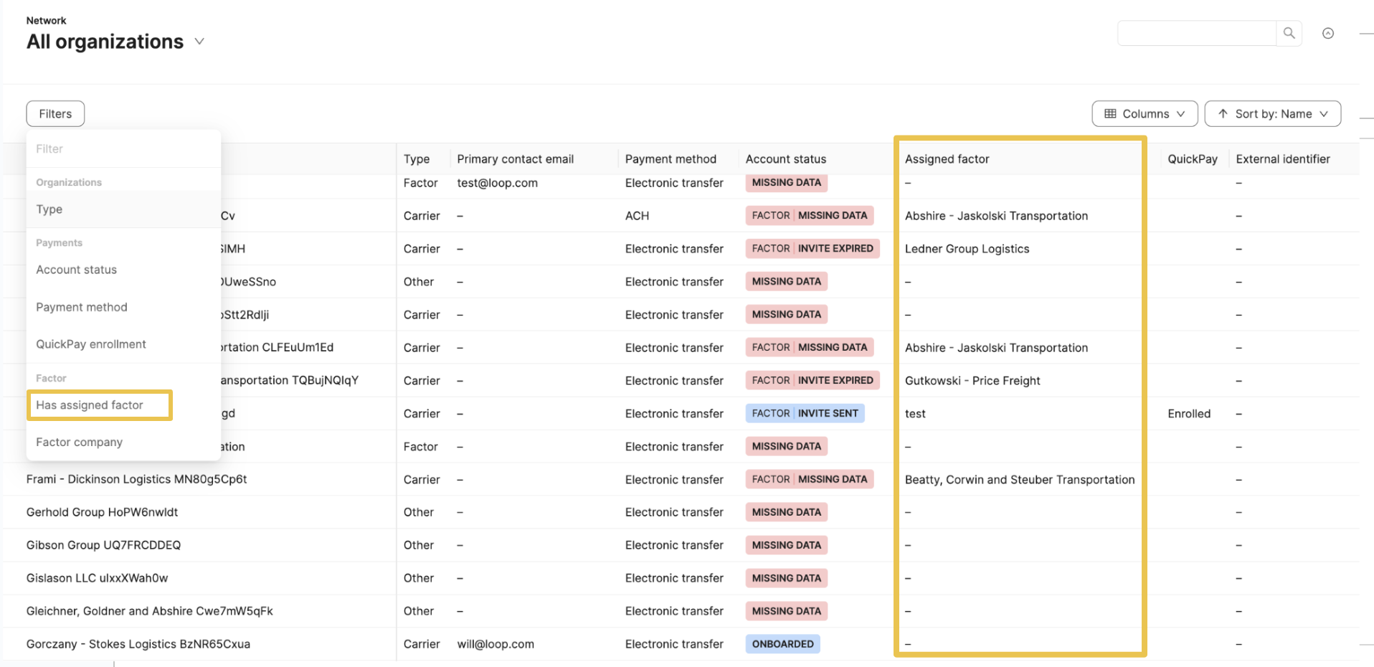Image resolution: width=1374 pixels, height=667 pixels.
Task: Open Gorczany - Stokes Logistics organization row
Action: [x=138, y=644]
